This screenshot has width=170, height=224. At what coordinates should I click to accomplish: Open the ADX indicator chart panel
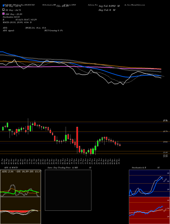(20, 183)
